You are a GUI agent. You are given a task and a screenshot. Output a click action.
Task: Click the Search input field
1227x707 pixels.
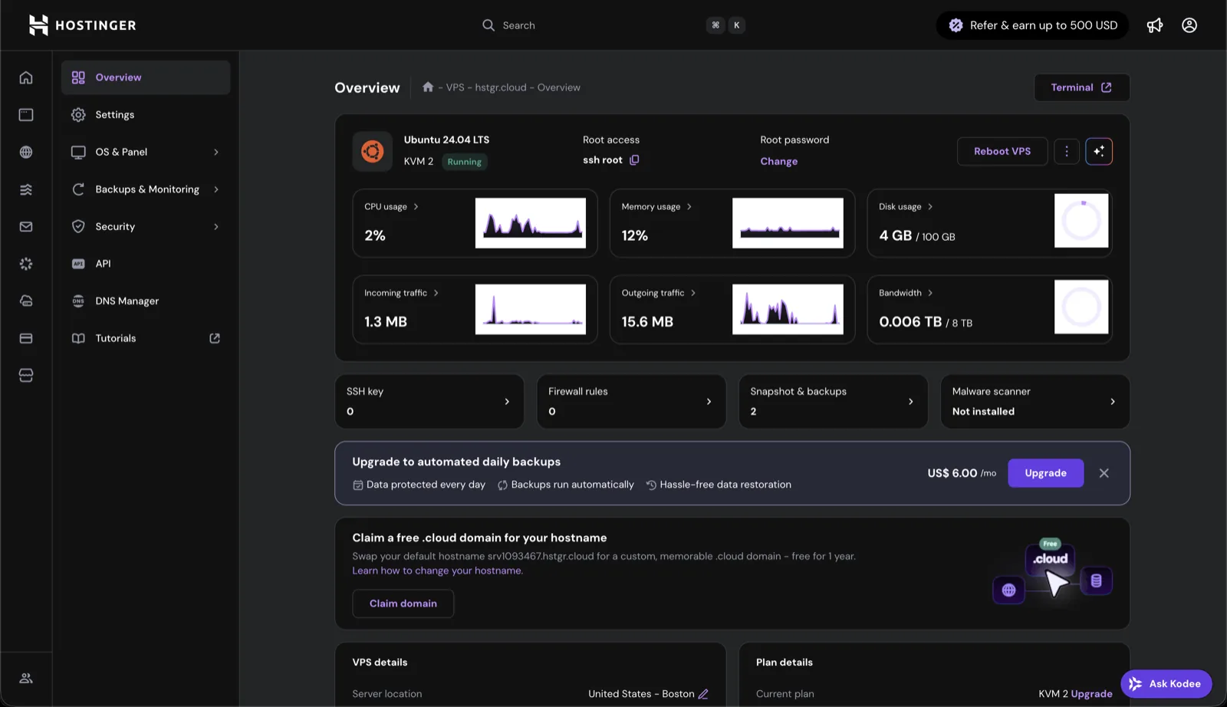(613, 25)
